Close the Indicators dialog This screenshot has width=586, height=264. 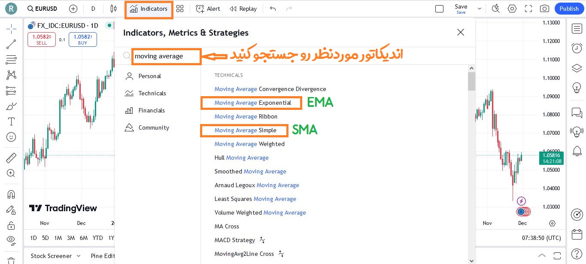pyautogui.click(x=461, y=32)
